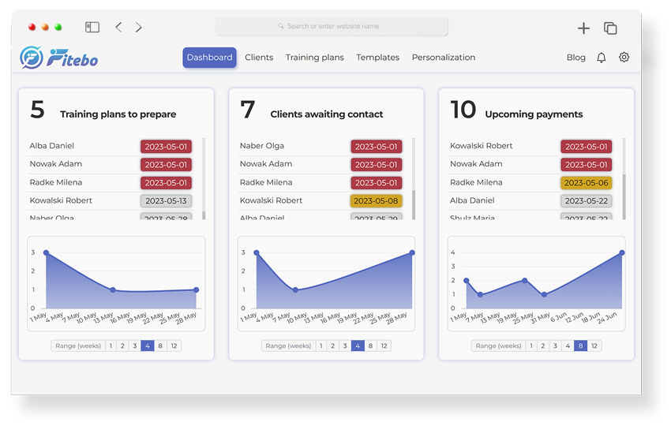Set Clients awaiting contact range to 12 weeks

[384, 346]
